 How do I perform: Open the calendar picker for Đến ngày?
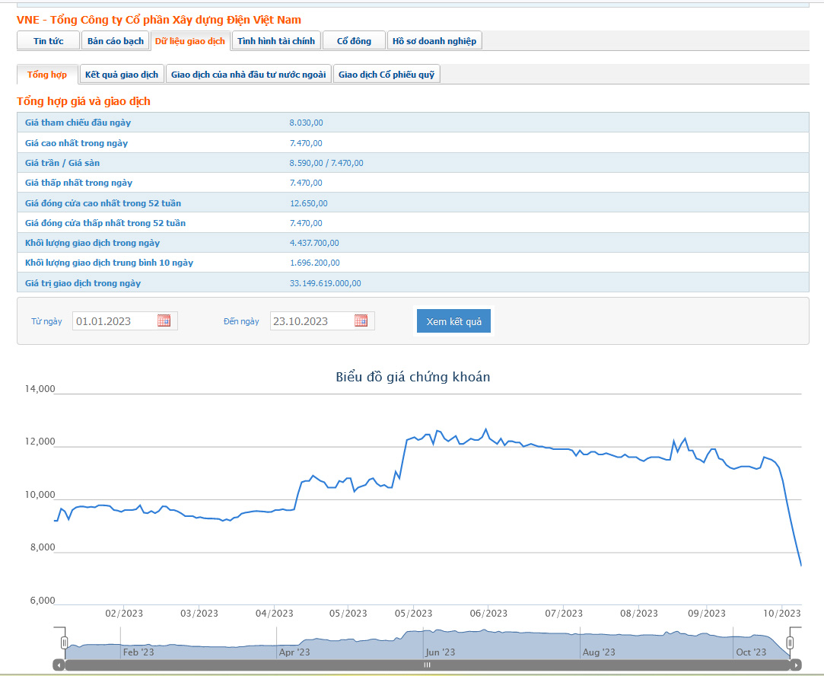tap(361, 320)
